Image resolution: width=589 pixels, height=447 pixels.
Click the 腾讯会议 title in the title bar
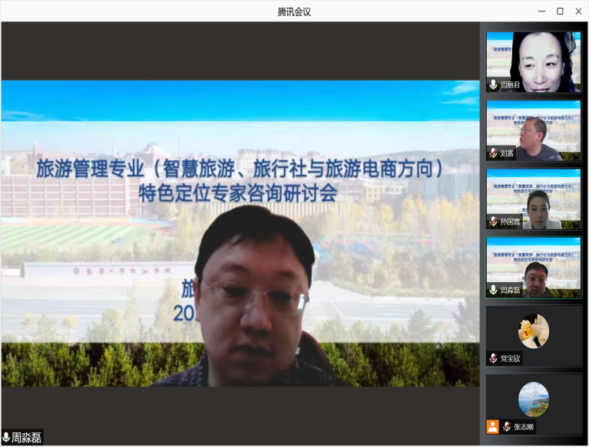pos(294,11)
